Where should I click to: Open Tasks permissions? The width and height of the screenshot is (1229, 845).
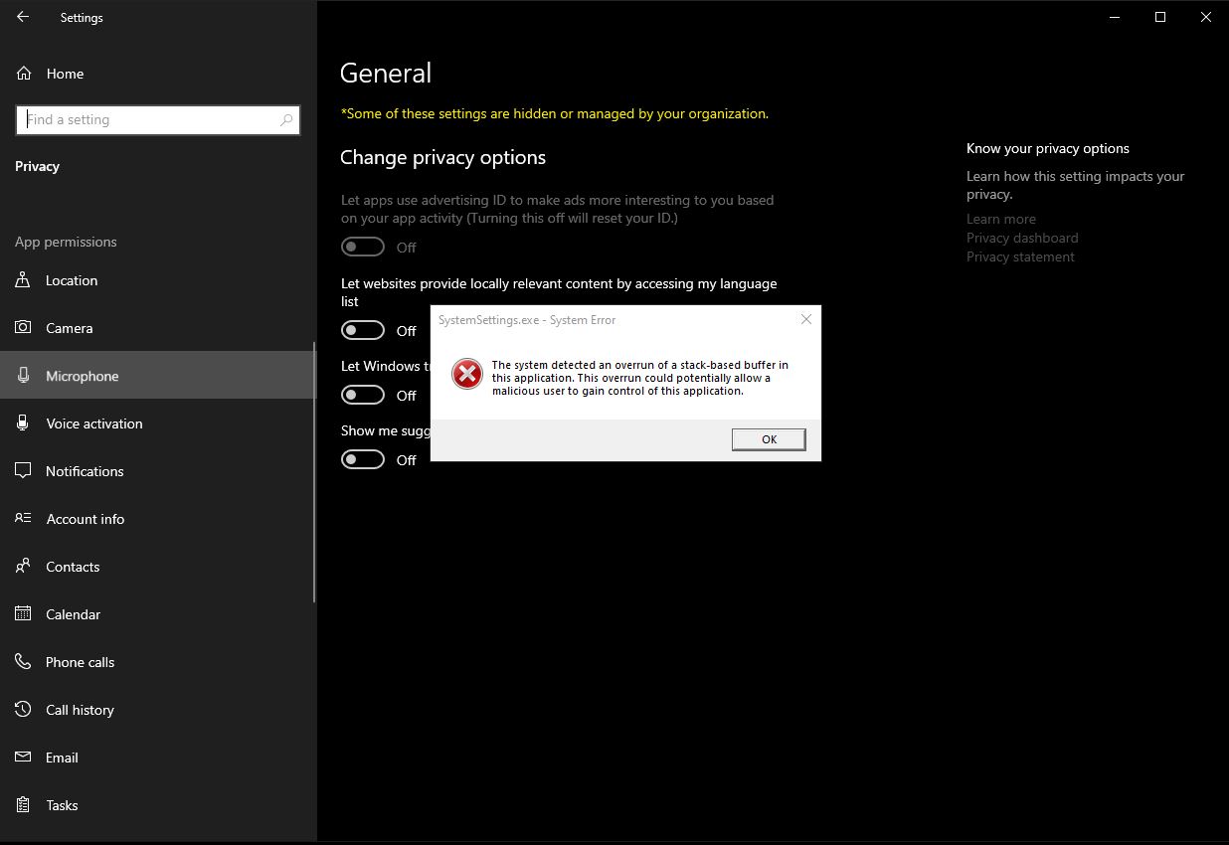158,805
